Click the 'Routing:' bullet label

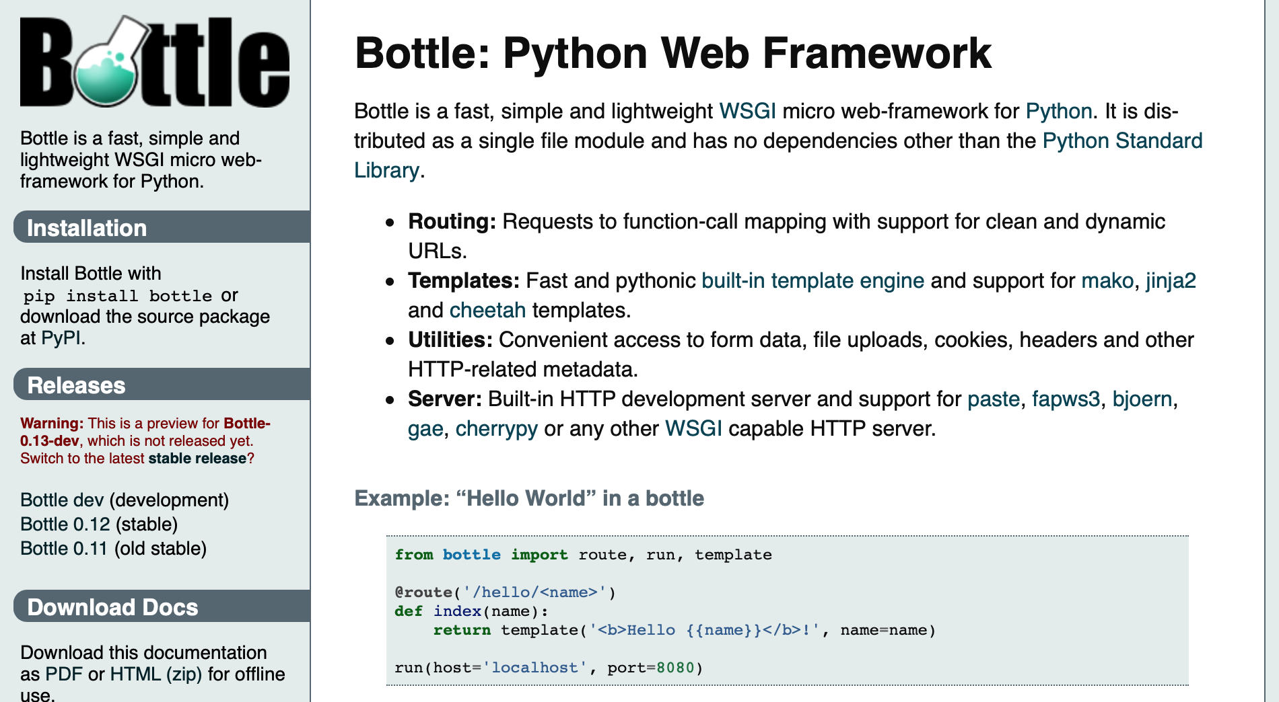tap(452, 221)
